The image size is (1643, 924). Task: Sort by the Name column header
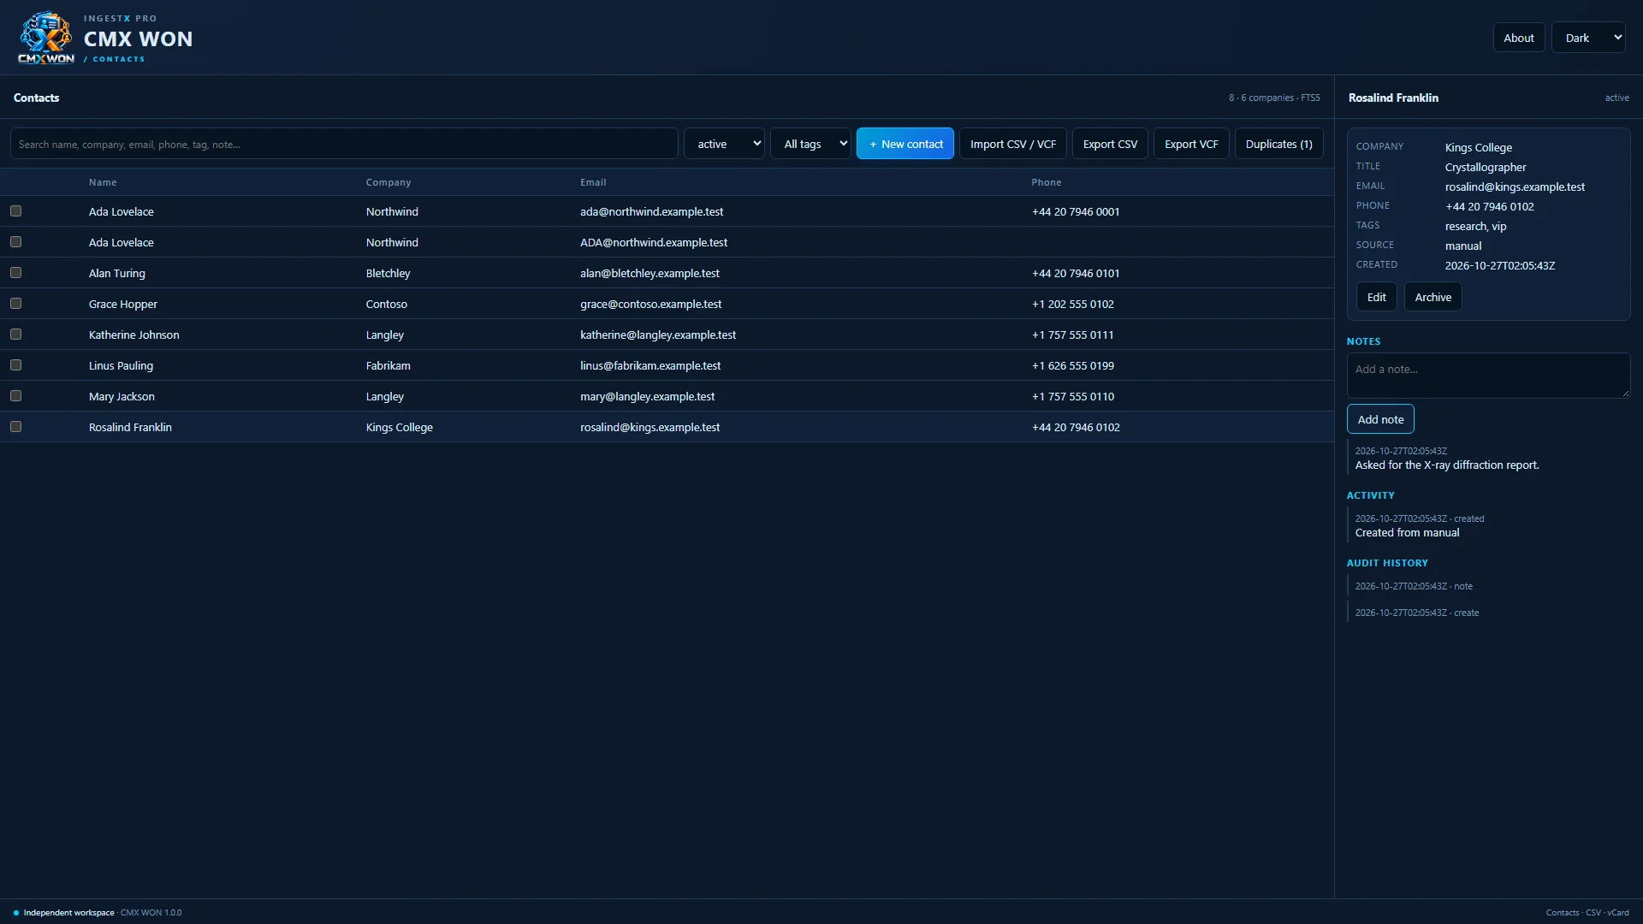(x=103, y=182)
